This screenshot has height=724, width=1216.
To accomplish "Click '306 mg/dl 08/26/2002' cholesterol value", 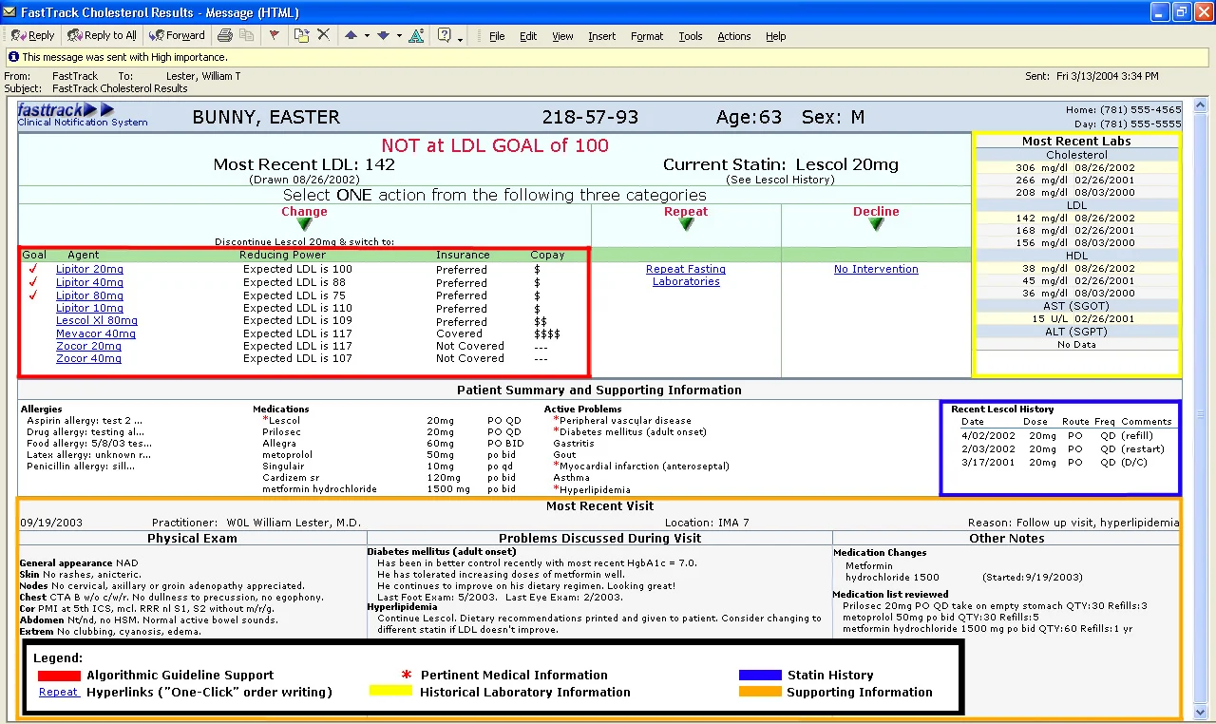I will click(1075, 167).
